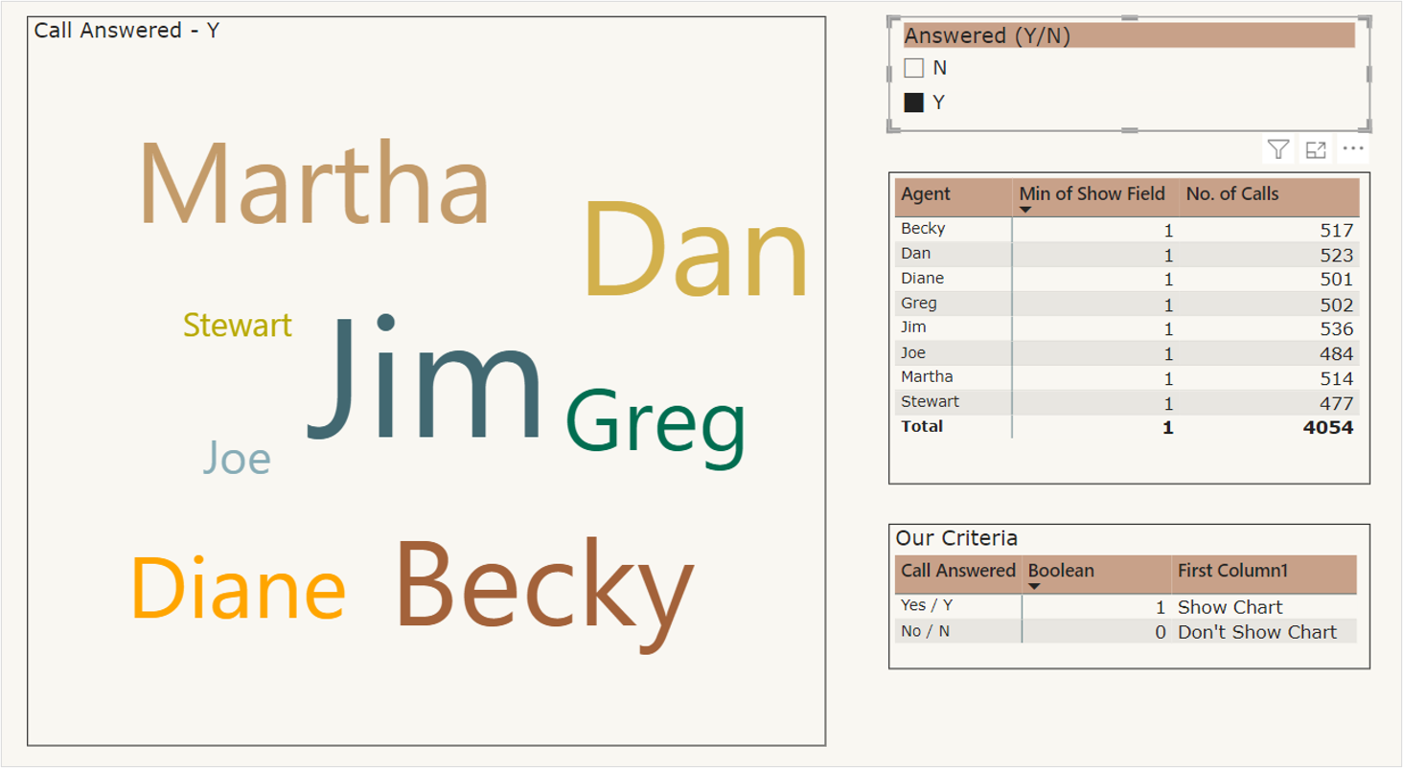The height and width of the screenshot is (768, 1403).
Task: Uncheck the Y checkbox in the slicer
Action: click(914, 102)
